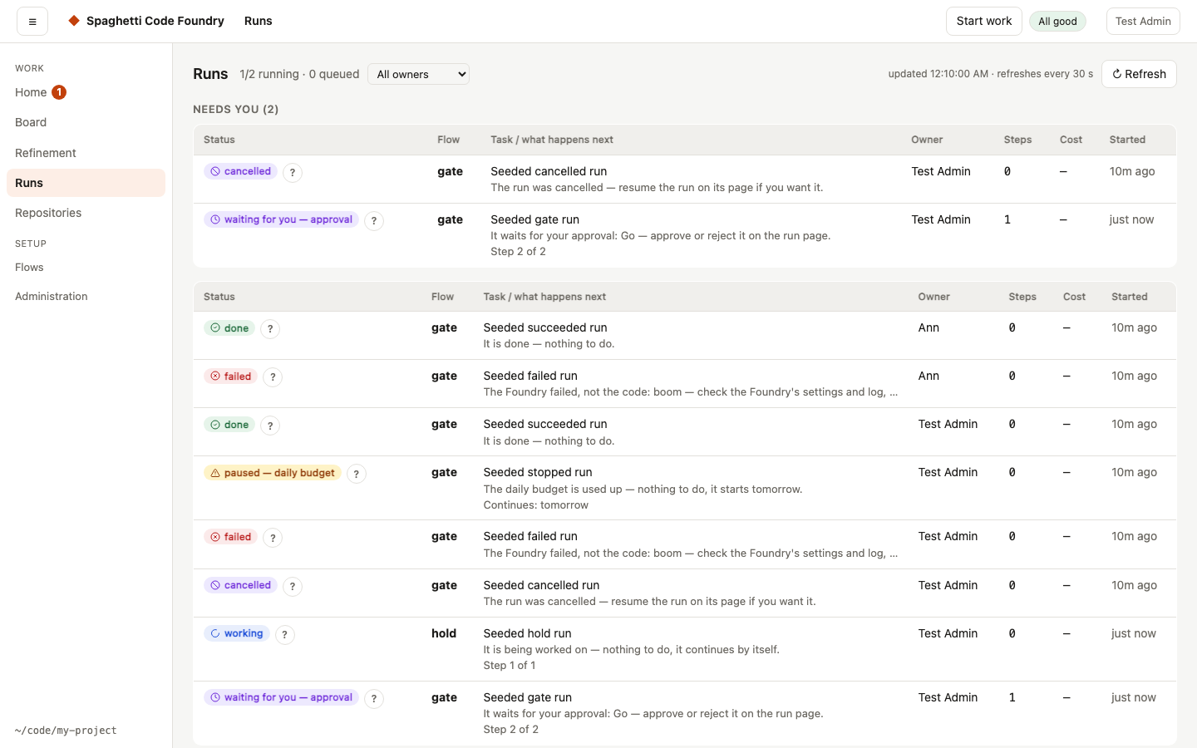Open help icon for Ann's done run
The image size is (1197, 748).
270,329
